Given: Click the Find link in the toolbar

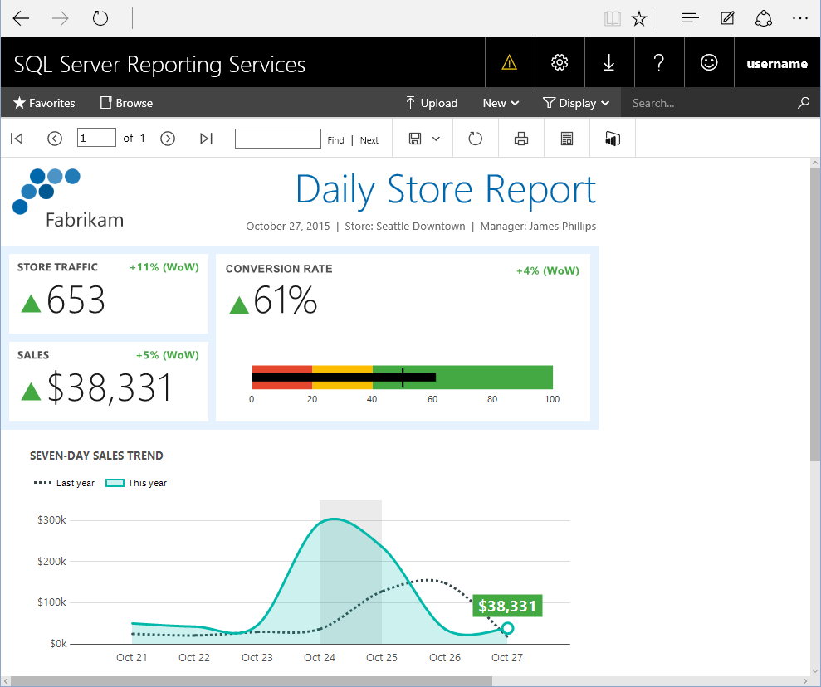Looking at the screenshot, I should tap(335, 140).
